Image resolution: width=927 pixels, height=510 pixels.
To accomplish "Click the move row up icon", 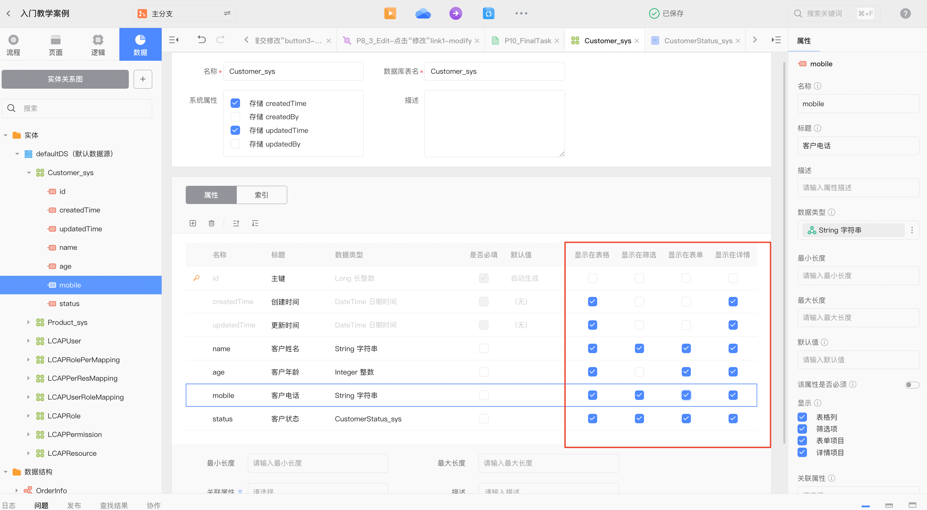I will point(236,223).
